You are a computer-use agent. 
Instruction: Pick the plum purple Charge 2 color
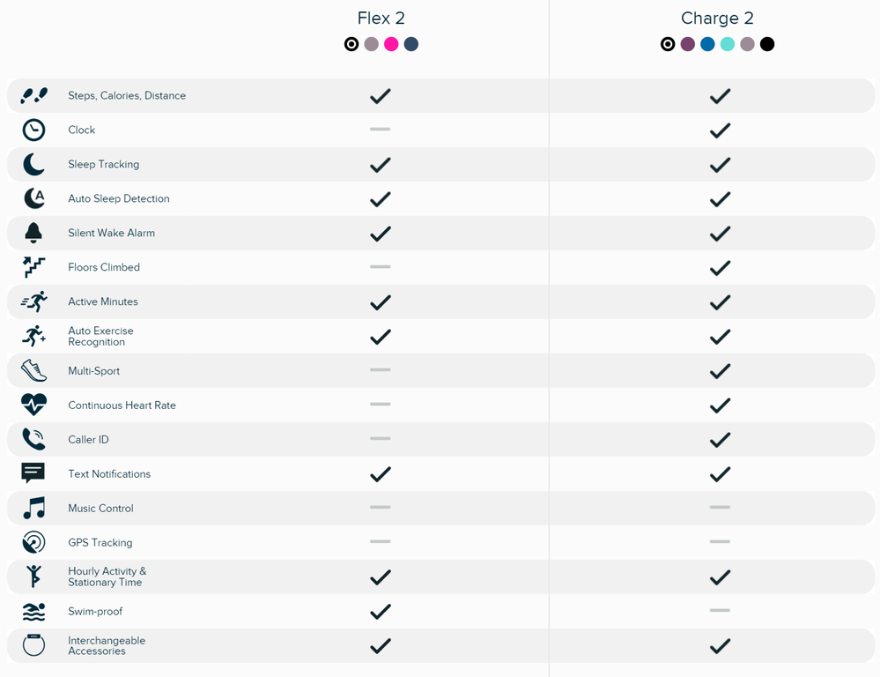(x=687, y=44)
